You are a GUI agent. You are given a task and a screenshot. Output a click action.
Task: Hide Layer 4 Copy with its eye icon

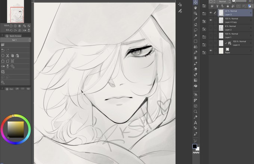[x=211, y=20]
